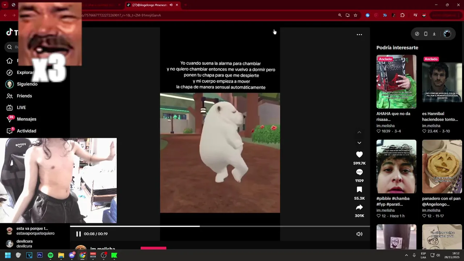
Task: Open Voicemeeter from the taskbar
Action: [93, 255]
